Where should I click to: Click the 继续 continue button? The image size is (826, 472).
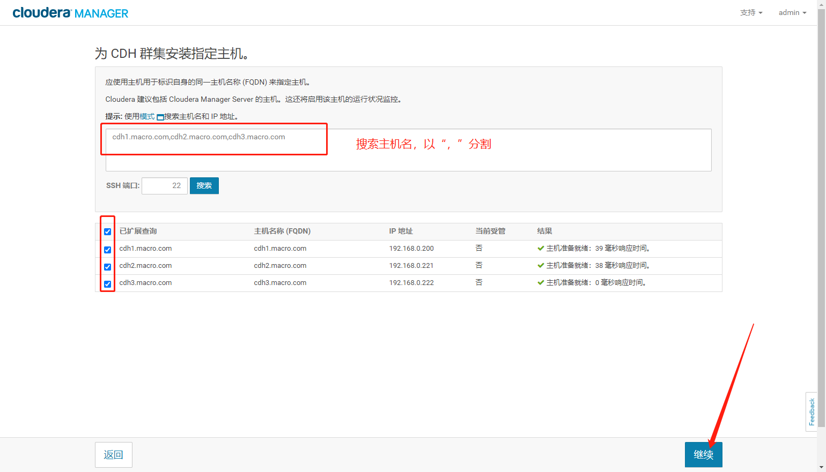pos(704,455)
